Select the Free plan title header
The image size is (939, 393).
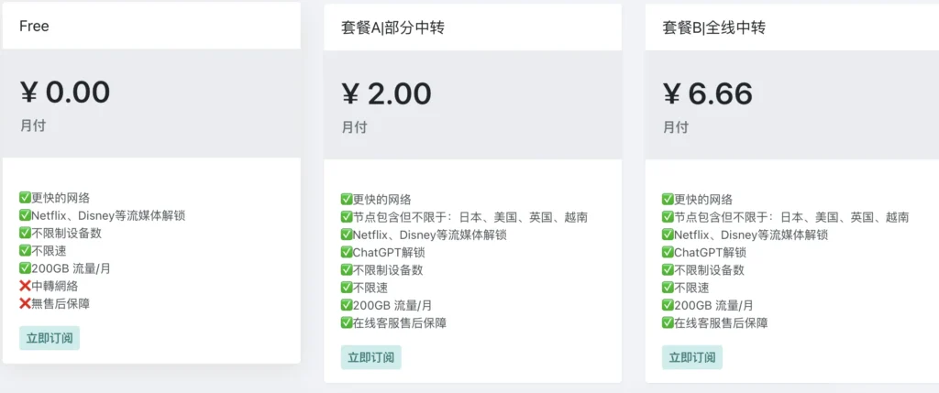[x=151, y=26]
